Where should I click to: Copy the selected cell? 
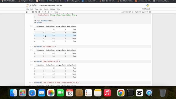coord(36,12)
